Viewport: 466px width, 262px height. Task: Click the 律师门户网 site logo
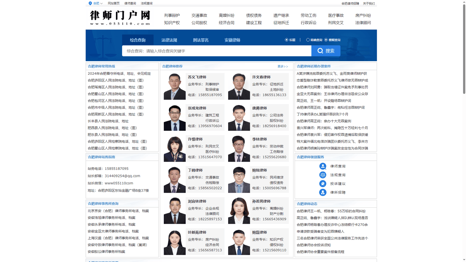point(120,18)
